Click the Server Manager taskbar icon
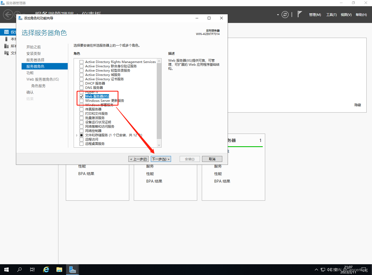Image resolution: width=372 pixels, height=275 pixels. [x=72, y=270]
